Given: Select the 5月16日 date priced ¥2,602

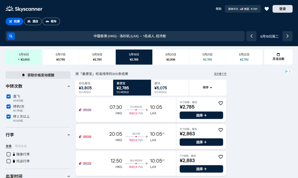Looking at the screenshot, I should (x=24, y=57).
